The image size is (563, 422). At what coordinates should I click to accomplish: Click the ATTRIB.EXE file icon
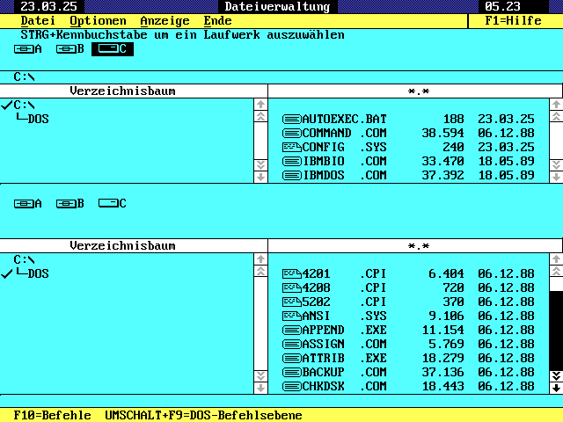291,358
